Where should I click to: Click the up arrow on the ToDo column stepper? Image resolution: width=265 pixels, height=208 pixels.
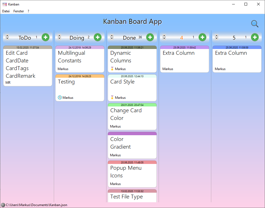click(7, 36)
